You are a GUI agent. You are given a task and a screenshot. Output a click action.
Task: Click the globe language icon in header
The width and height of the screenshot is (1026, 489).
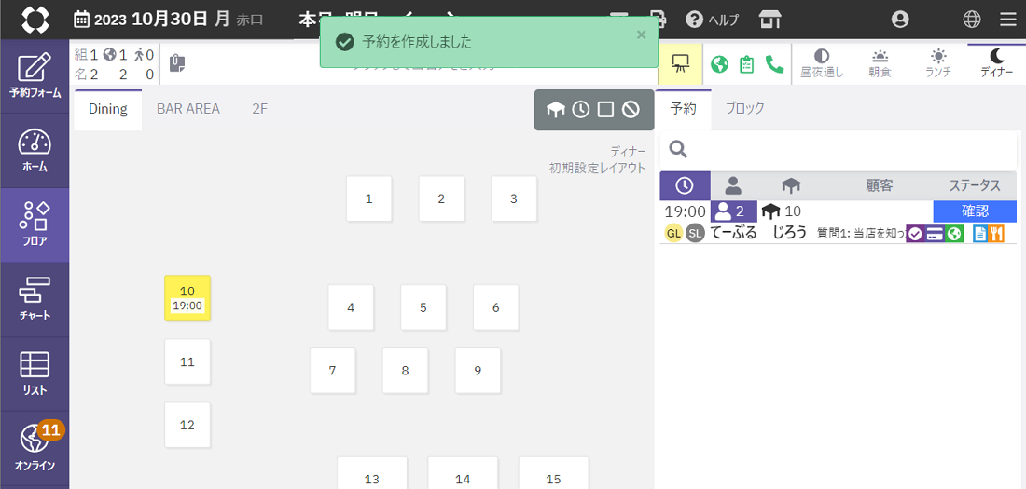point(972,20)
